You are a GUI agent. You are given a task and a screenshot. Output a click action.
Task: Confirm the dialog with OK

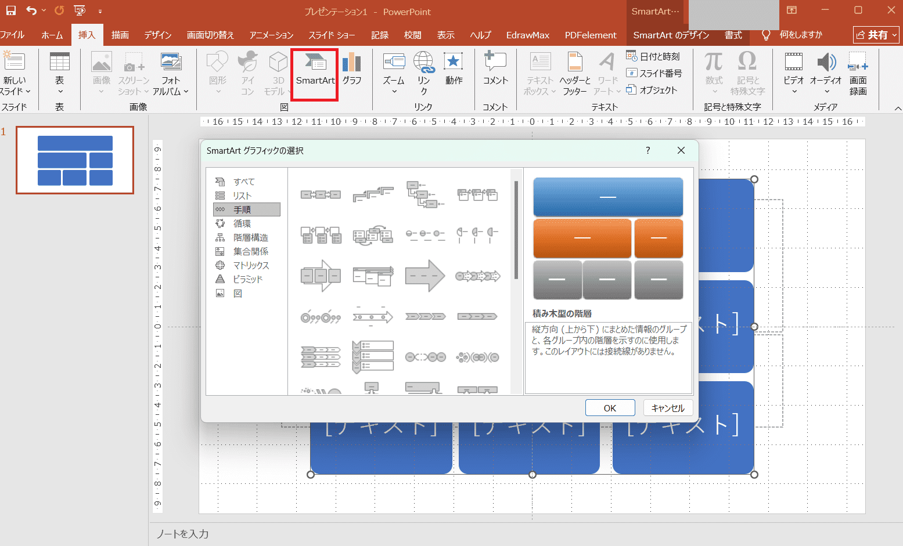(610, 408)
